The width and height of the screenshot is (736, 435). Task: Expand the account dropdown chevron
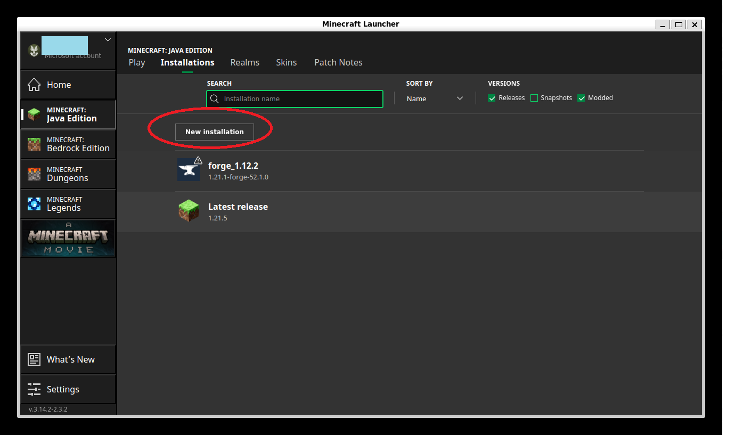coord(108,39)
